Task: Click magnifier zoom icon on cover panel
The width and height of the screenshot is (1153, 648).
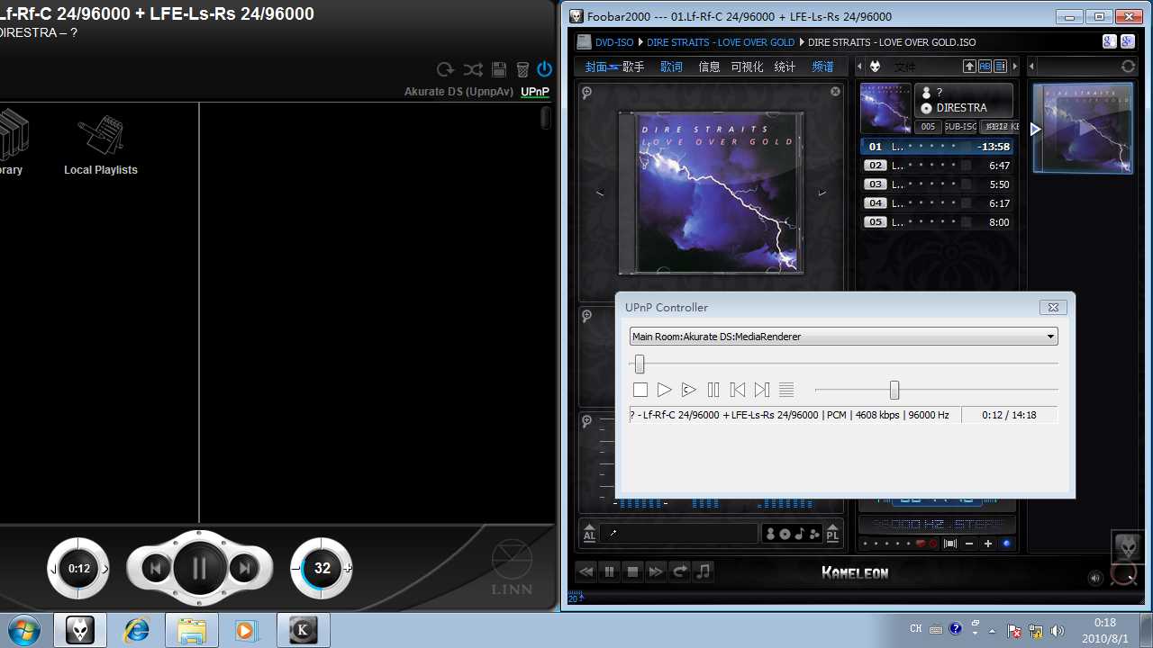Action: [586, 92]
